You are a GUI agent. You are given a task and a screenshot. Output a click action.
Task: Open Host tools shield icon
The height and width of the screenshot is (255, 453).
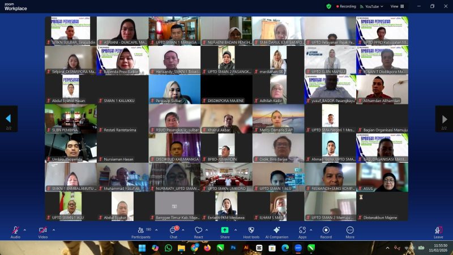point(251,231)
